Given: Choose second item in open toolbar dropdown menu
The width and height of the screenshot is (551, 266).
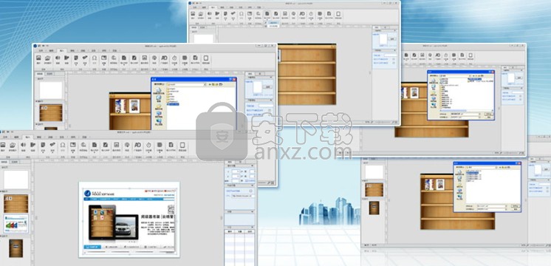Looking at the screenshot, I should 273,26.
